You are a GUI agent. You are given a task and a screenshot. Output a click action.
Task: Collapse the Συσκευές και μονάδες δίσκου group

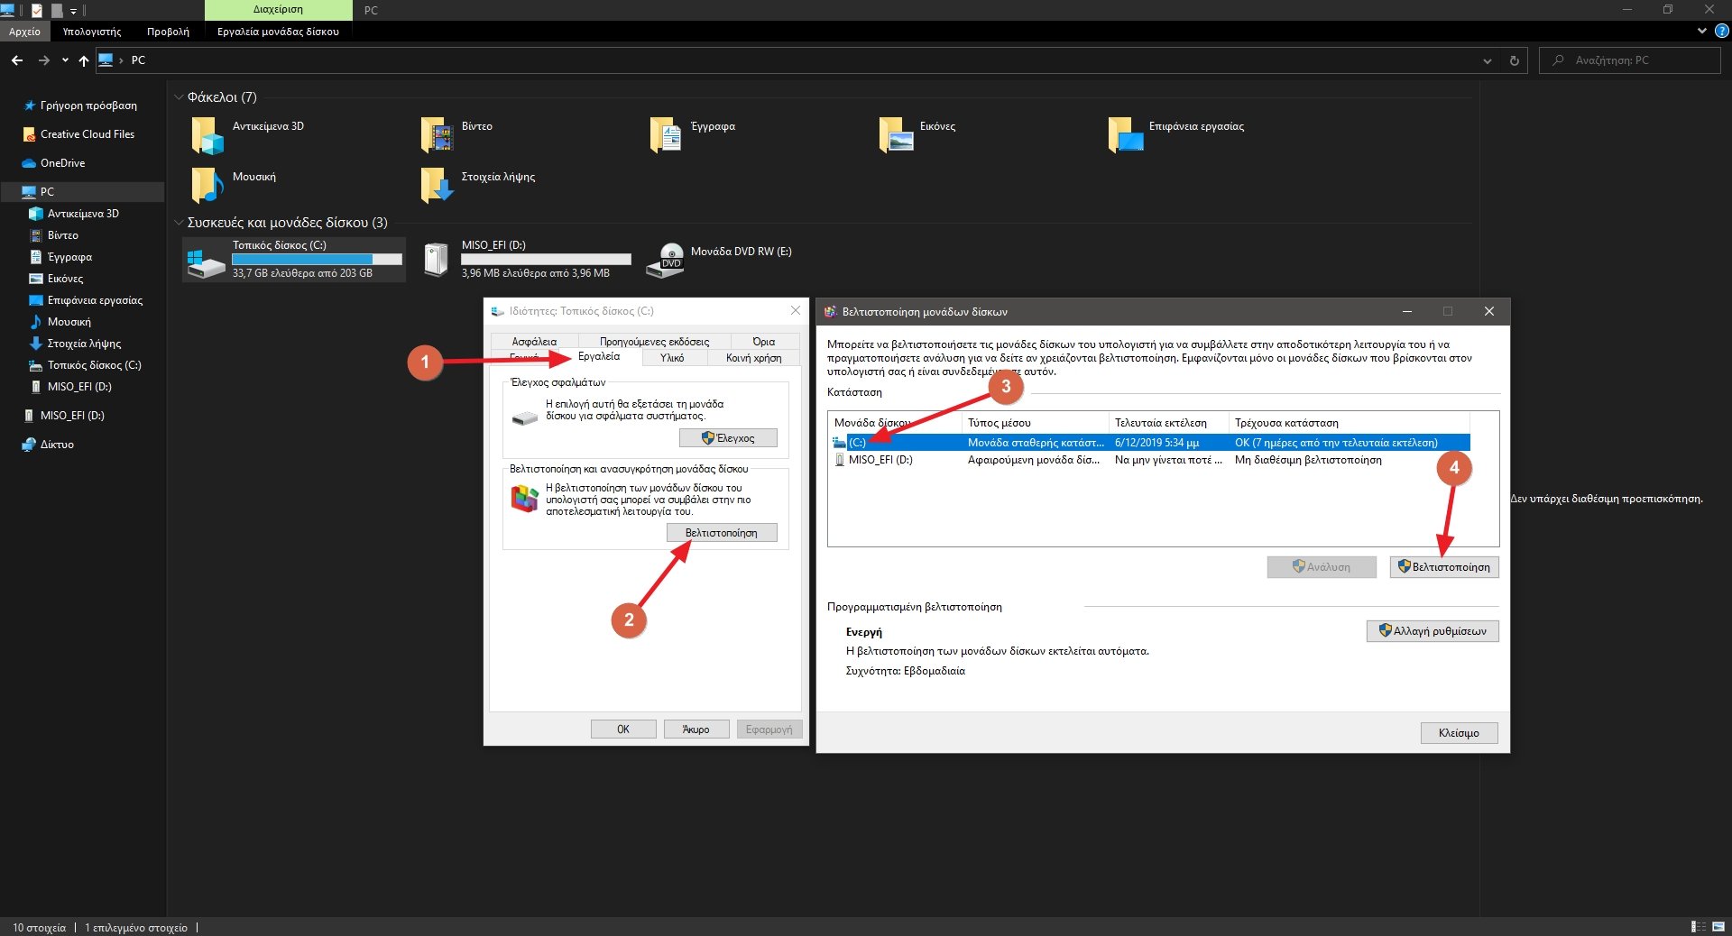179,223
